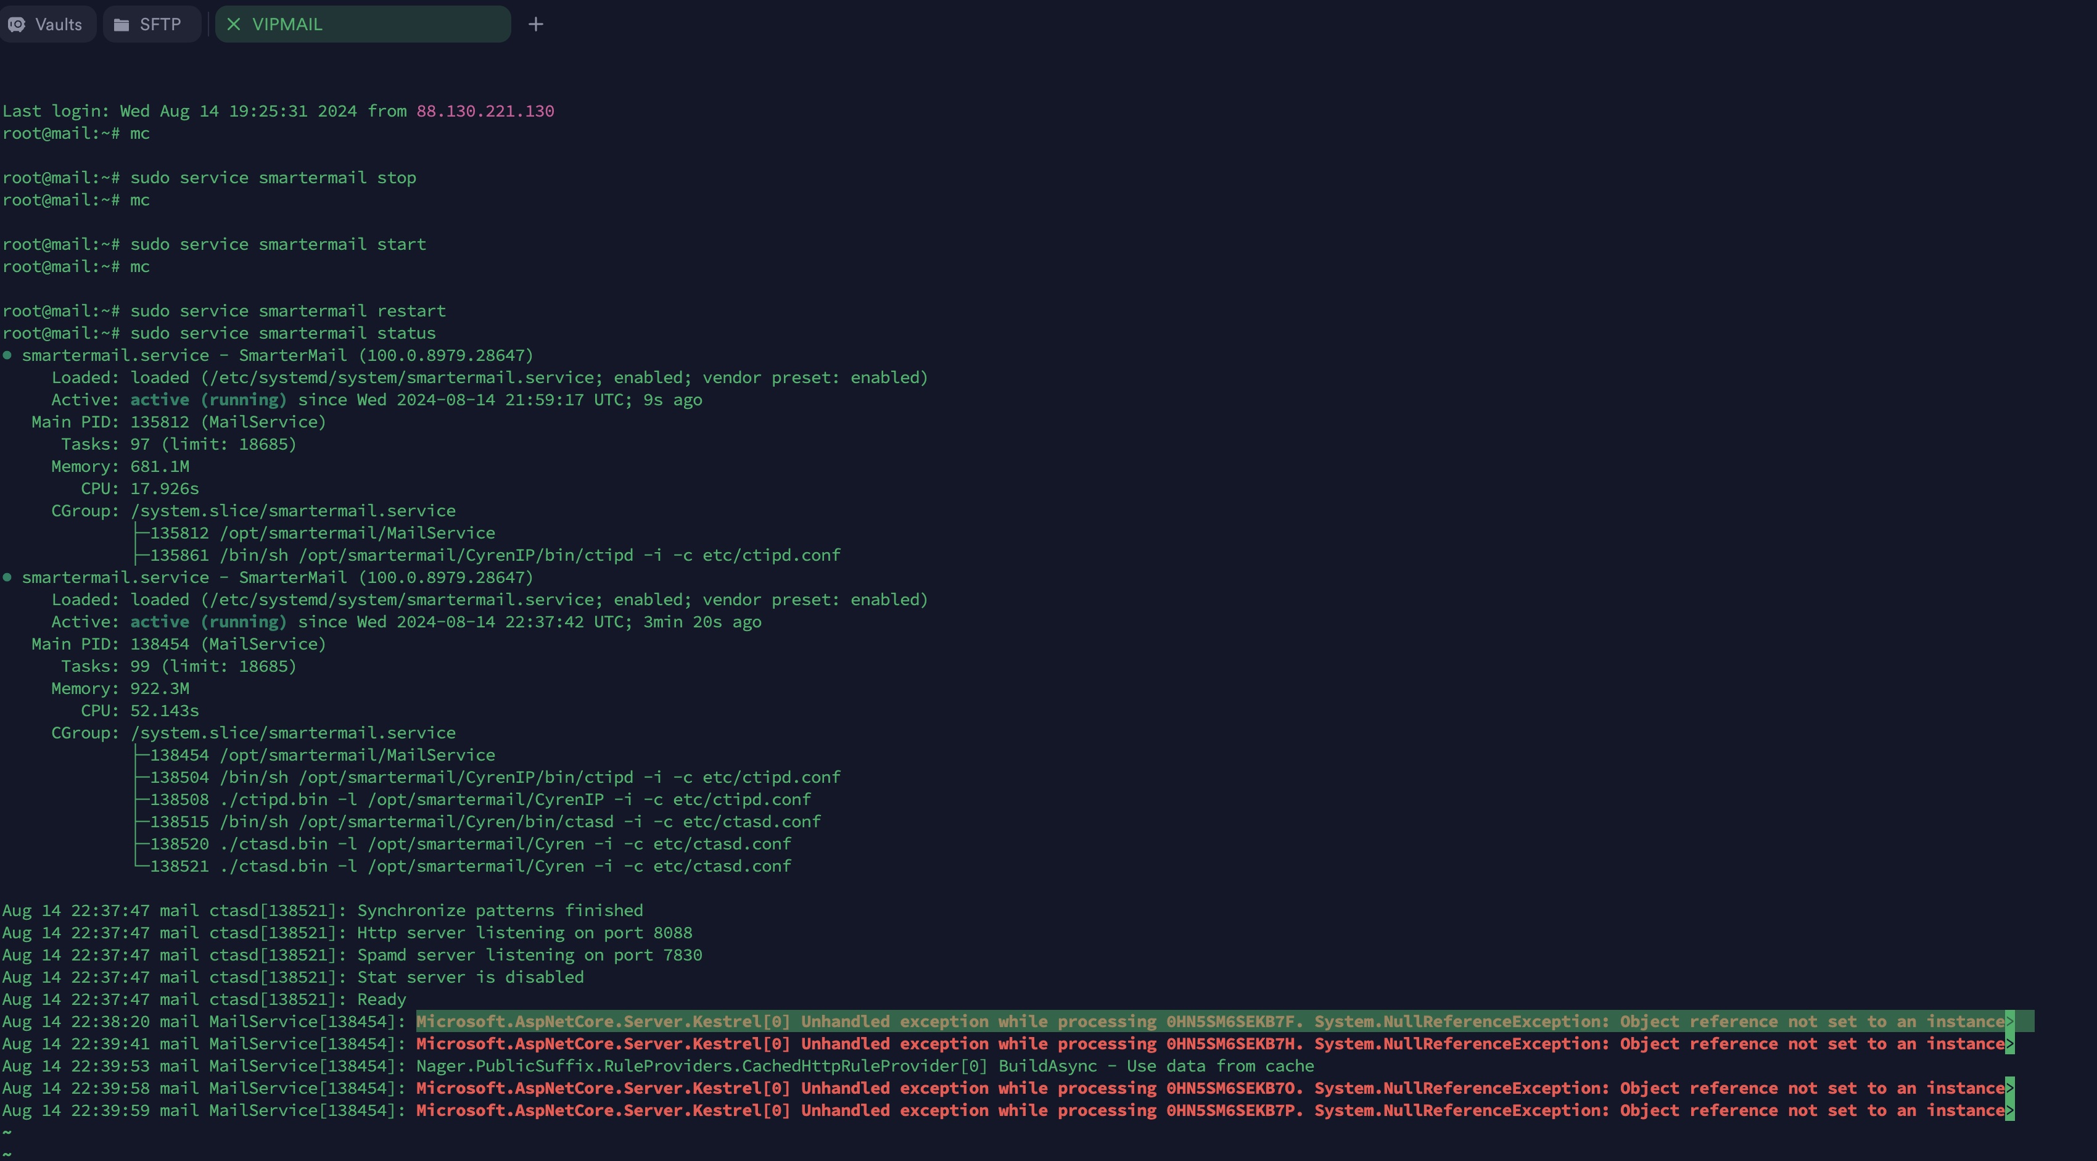The image size is (2097, 1161).
Task: Close the VIPMAIL tab with X icon
Action: pos(234,25)
